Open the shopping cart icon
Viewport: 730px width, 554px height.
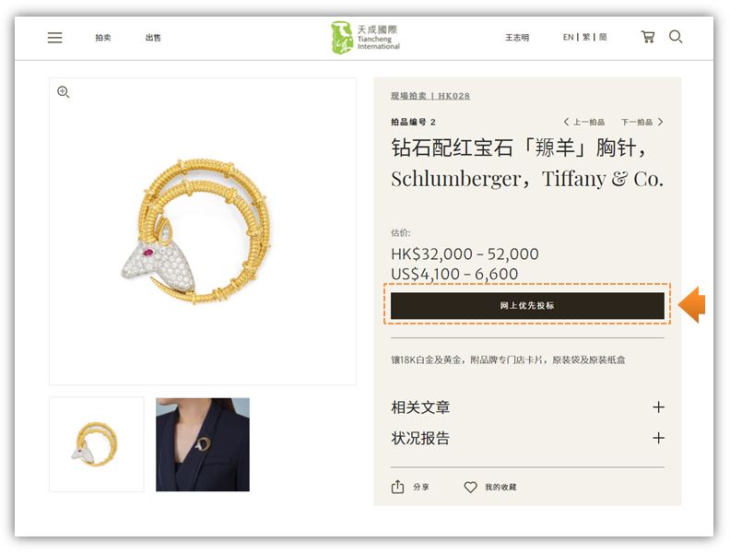pyautogui.click(x=648, y=37)
